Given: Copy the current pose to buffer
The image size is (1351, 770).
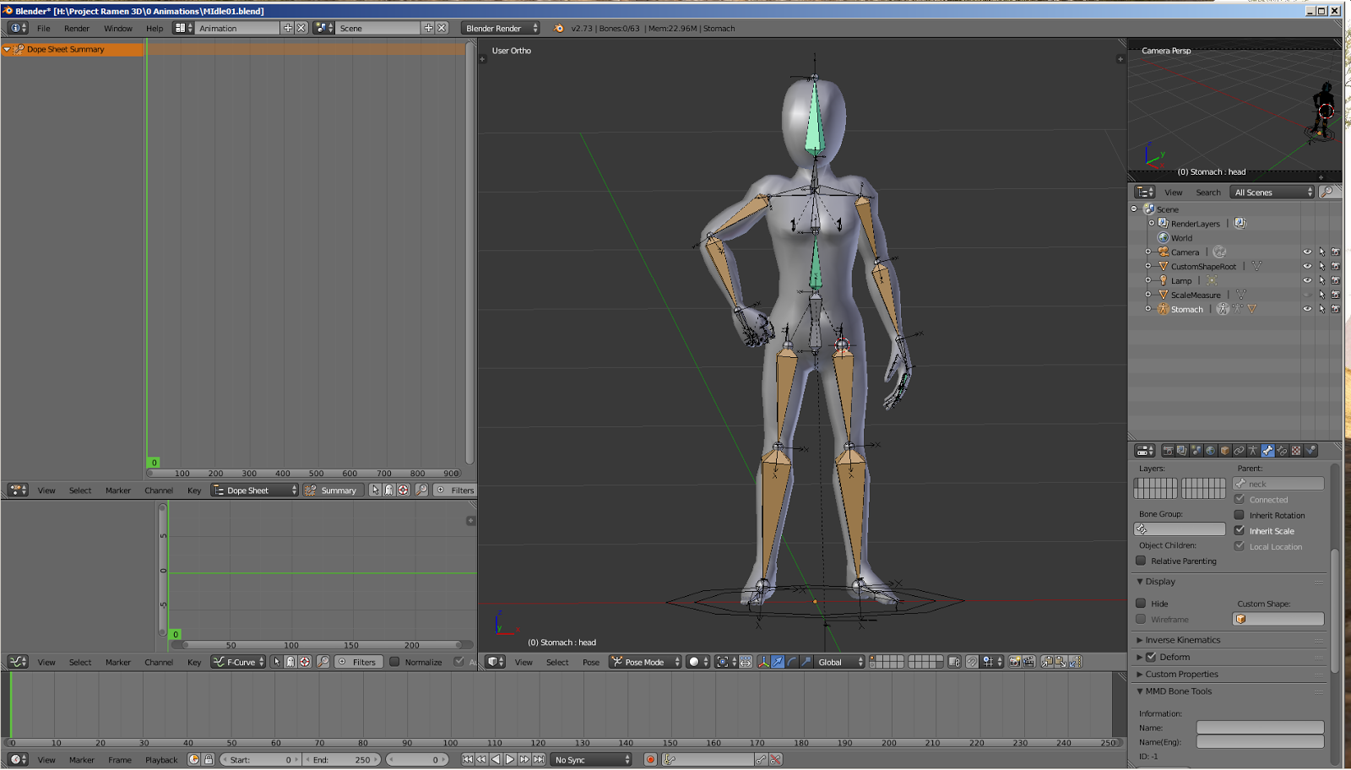Looking at the screenshot, I should pos(1047,662).
